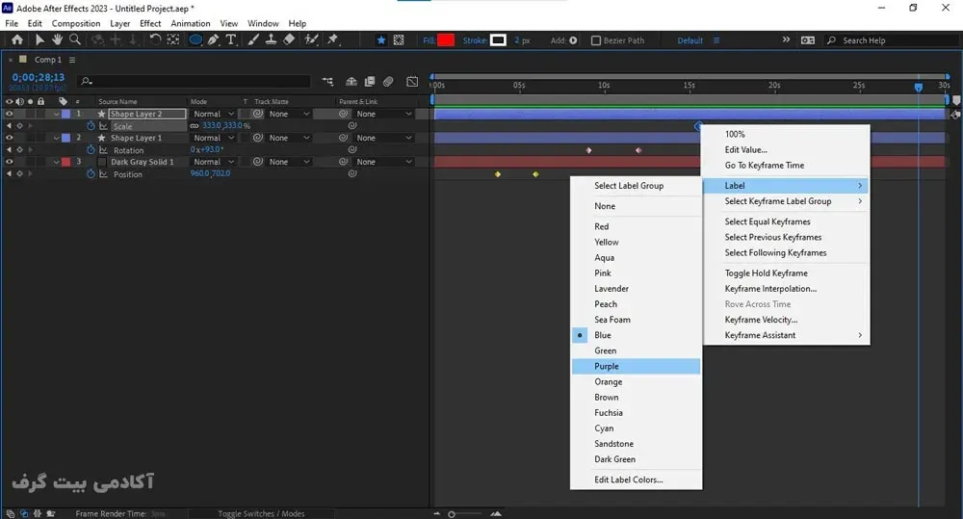Select the Rotation tool
Viewport: 963px width, 519px height.
click(155, 39)
